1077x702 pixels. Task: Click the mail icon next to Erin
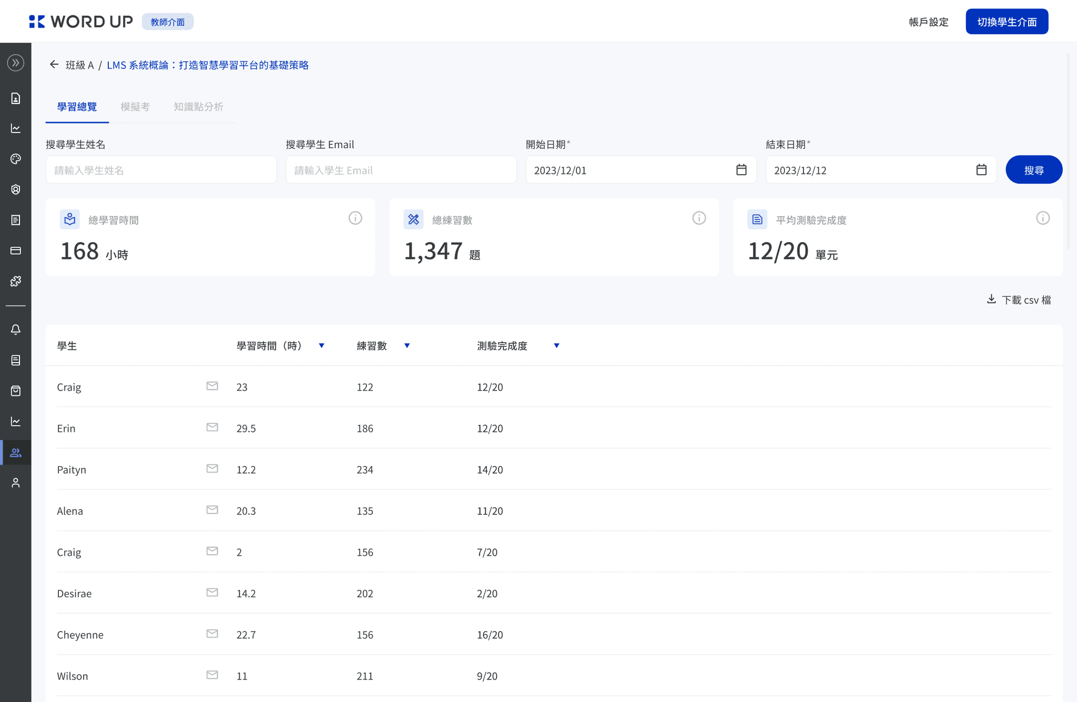pos(212,427)
